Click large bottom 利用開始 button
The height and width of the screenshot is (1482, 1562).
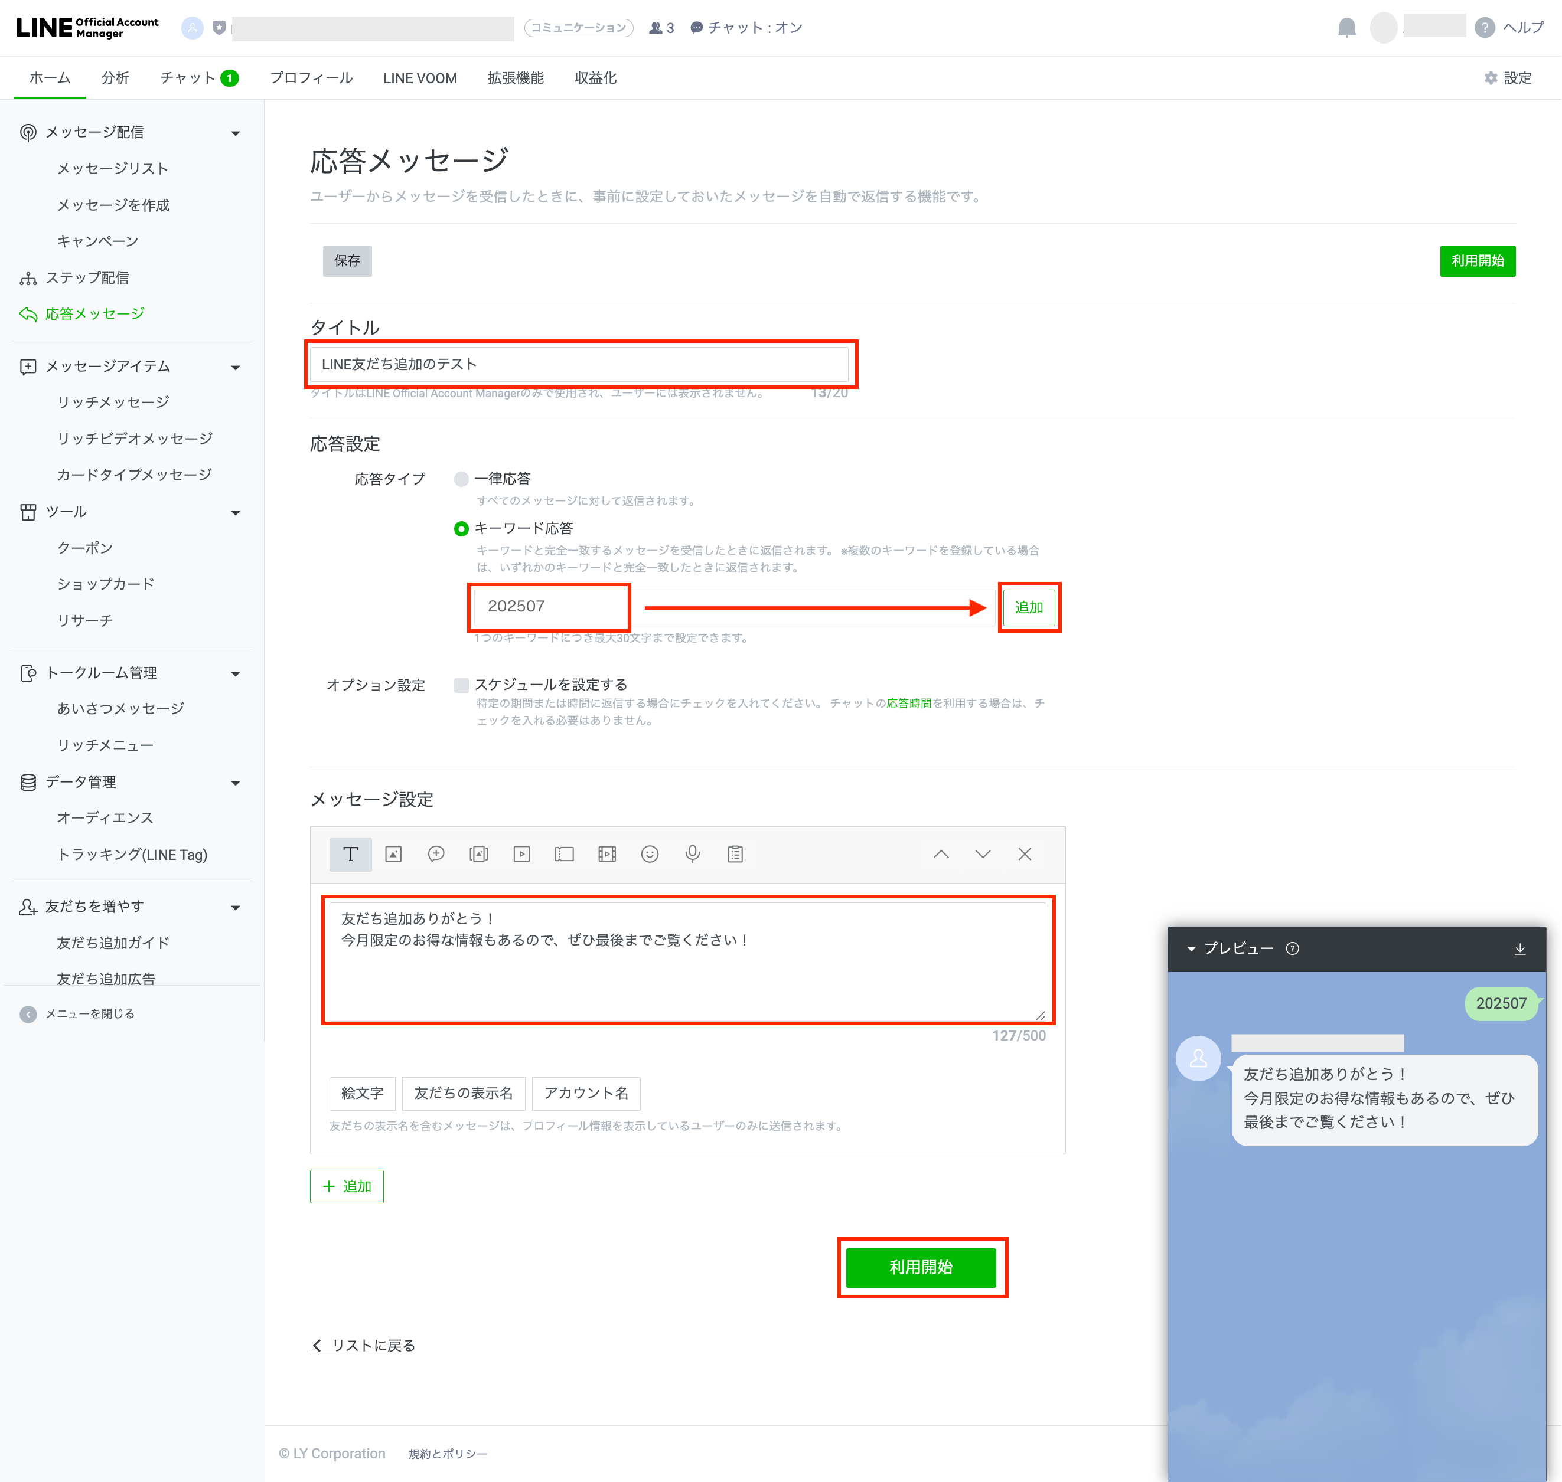click(921, 1268)
